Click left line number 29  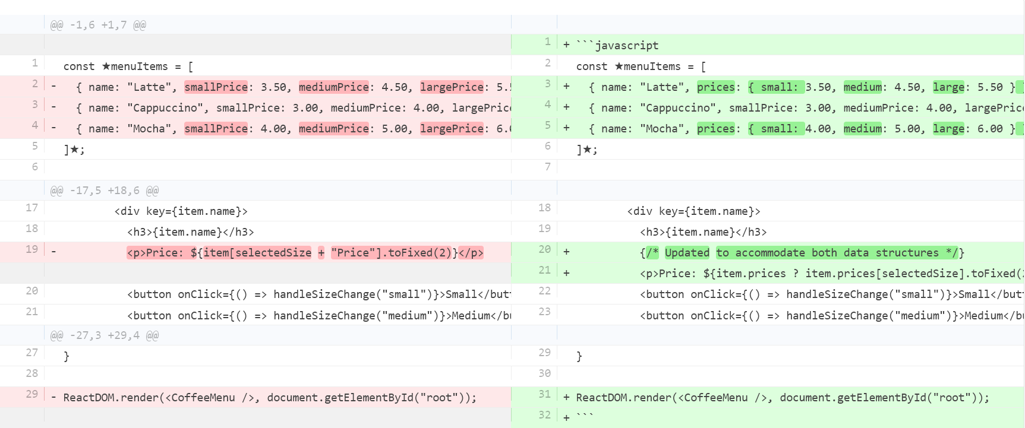[32, 394]
